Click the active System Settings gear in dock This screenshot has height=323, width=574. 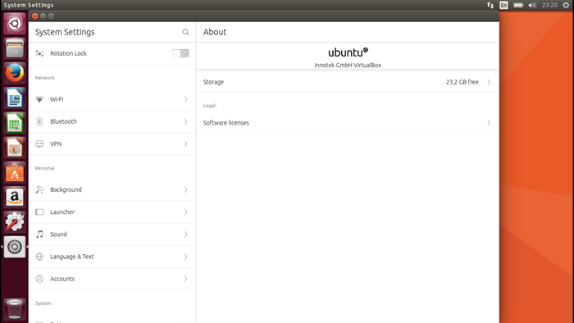15,247
